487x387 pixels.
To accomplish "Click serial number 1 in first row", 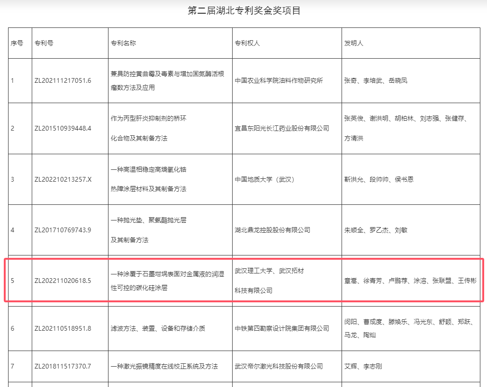I will [12, 80].
